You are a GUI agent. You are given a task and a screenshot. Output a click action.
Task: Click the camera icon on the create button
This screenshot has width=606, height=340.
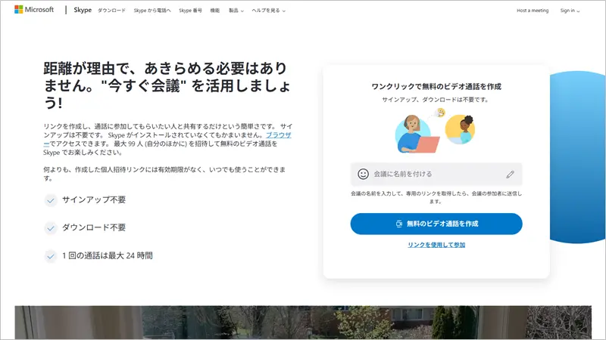click(x=399, y=224)
